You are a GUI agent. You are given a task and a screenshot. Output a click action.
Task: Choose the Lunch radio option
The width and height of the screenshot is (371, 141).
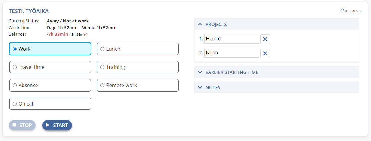(x=138, y=49)
